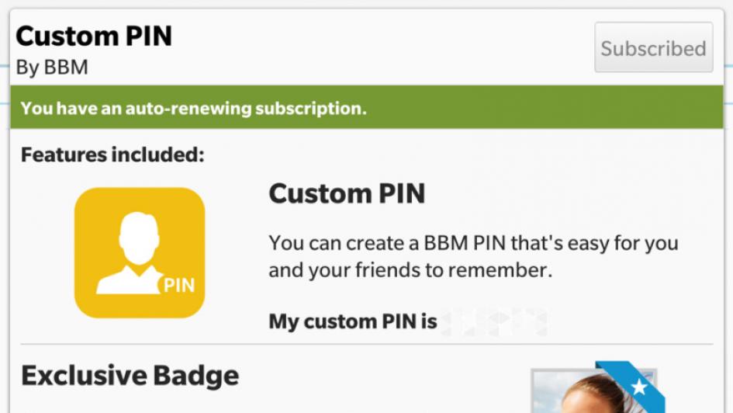Tap the green auto-renewing subscription banner
The height and width of the screenshot is (413, 733).
366,107
